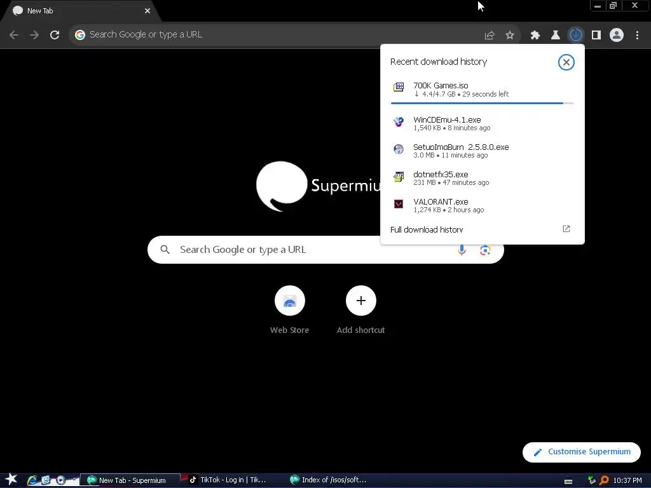Viewport: 651px width, 488px height.
Task: Click the forward navigation arrow
Action: coord(34,35)
